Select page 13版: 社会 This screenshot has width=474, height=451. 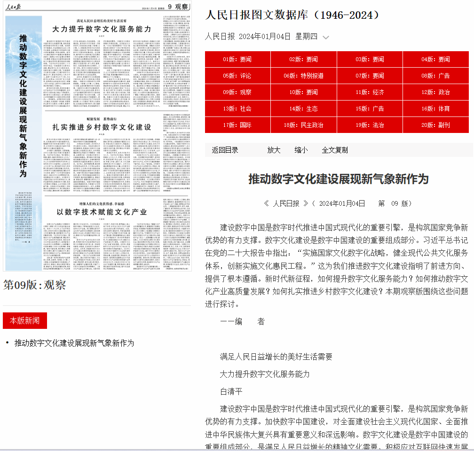pos(237,109)
